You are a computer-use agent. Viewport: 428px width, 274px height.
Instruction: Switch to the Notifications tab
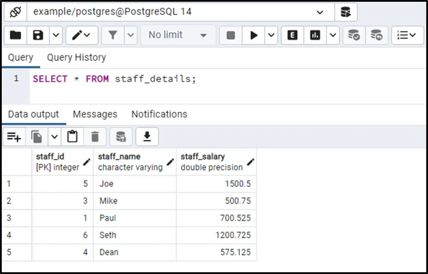click(159, 114)
